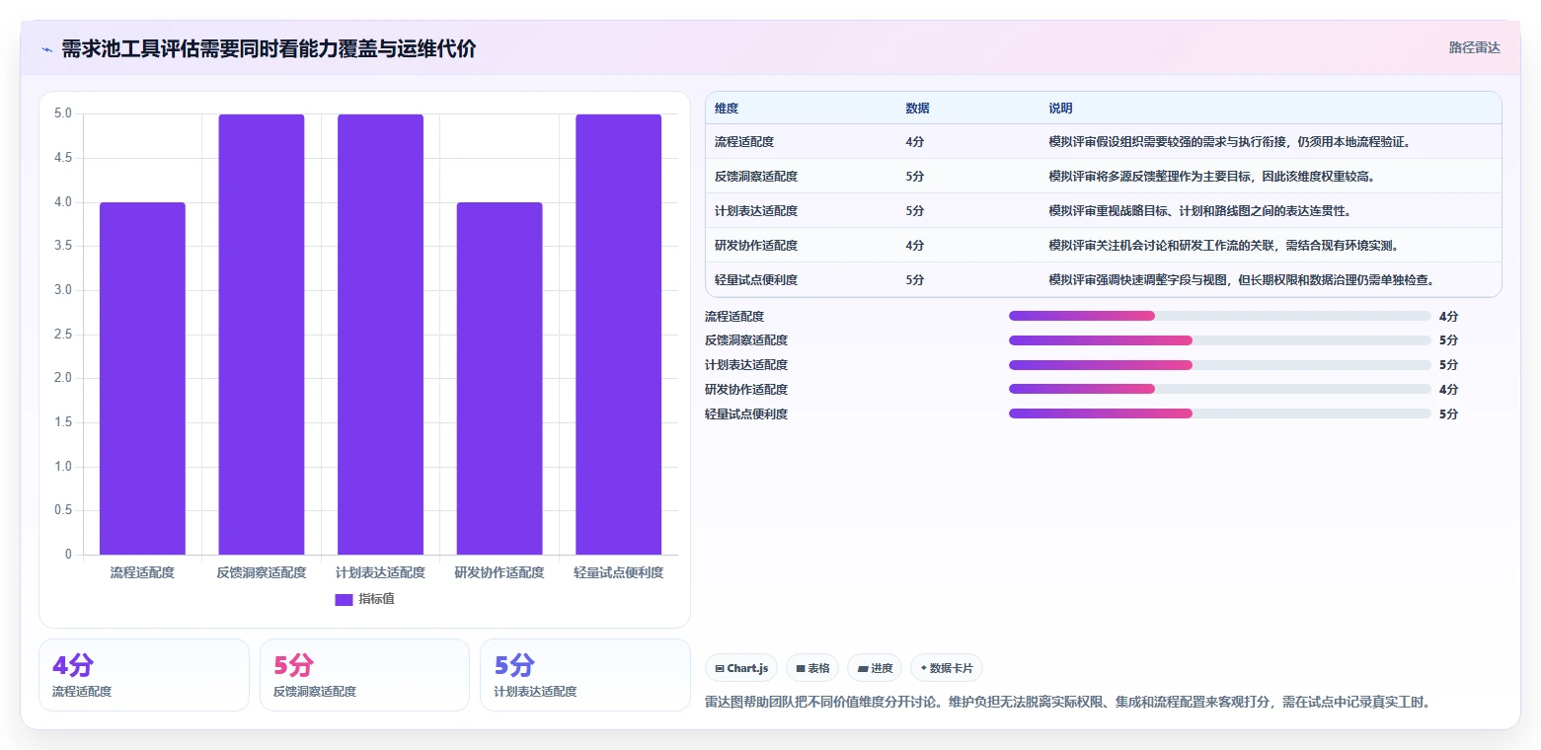1541x750 pixels.
Task: Select the 数据卡片 chip
Action: click(x=947, y=668)
